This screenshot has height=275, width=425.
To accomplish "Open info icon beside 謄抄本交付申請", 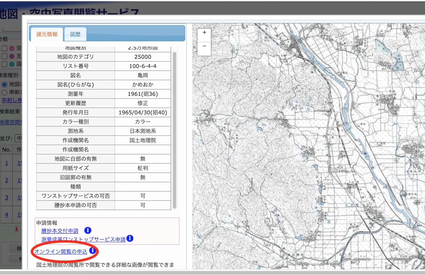I will (88, 230).
